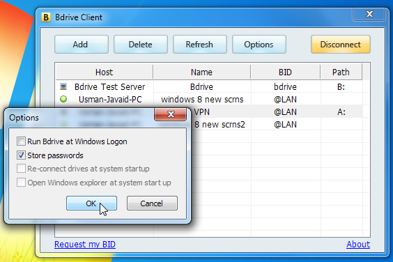Click the 'bdrive' BID cell
The height and width of the screenshot is (262, 393).
(285, 86)
